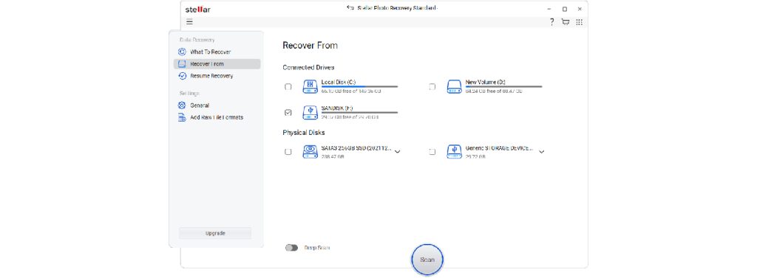Click the Add Raw File Formats icon

coord(182,117)
